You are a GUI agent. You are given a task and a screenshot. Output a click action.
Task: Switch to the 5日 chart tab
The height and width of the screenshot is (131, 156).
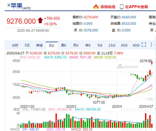pos(27,45)
